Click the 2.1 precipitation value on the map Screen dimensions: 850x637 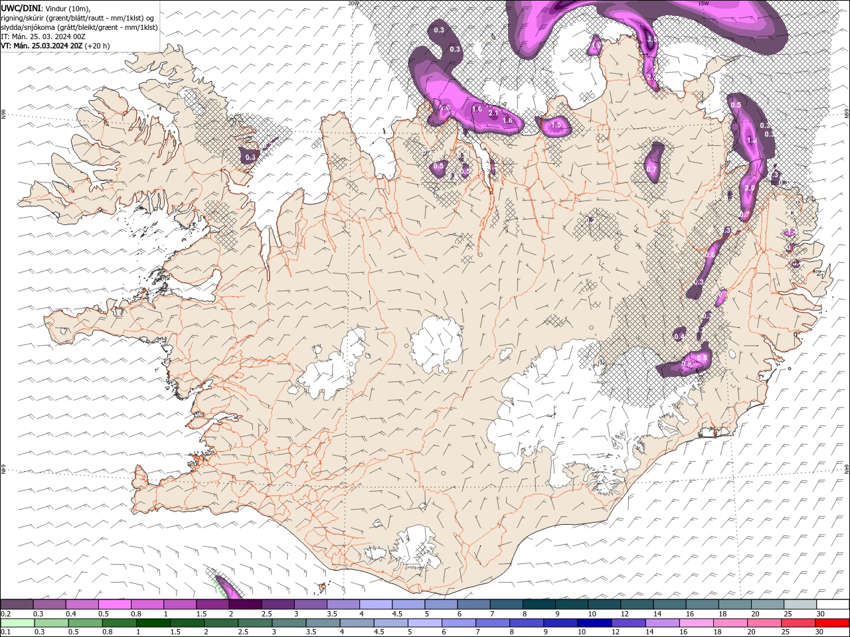[493, 113]
